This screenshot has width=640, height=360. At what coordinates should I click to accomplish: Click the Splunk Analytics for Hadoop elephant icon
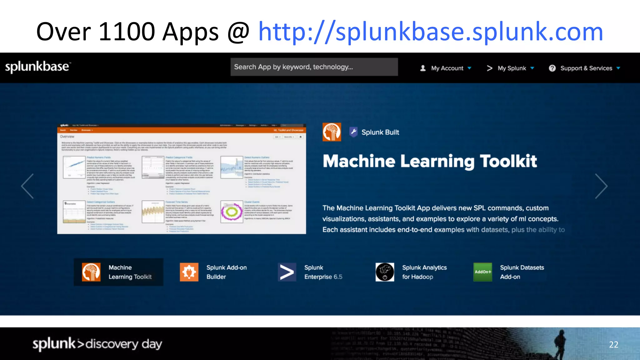385,272
